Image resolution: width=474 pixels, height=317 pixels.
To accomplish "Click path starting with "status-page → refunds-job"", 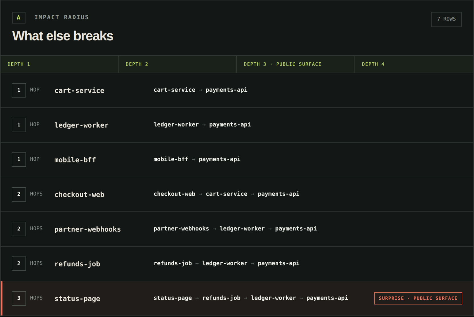I will tap(251, 298).
